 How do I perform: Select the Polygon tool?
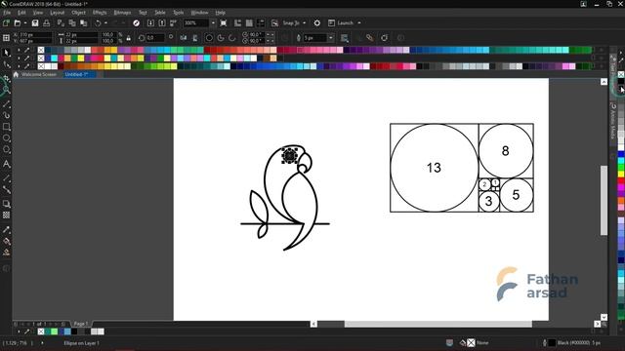[7, 150]
